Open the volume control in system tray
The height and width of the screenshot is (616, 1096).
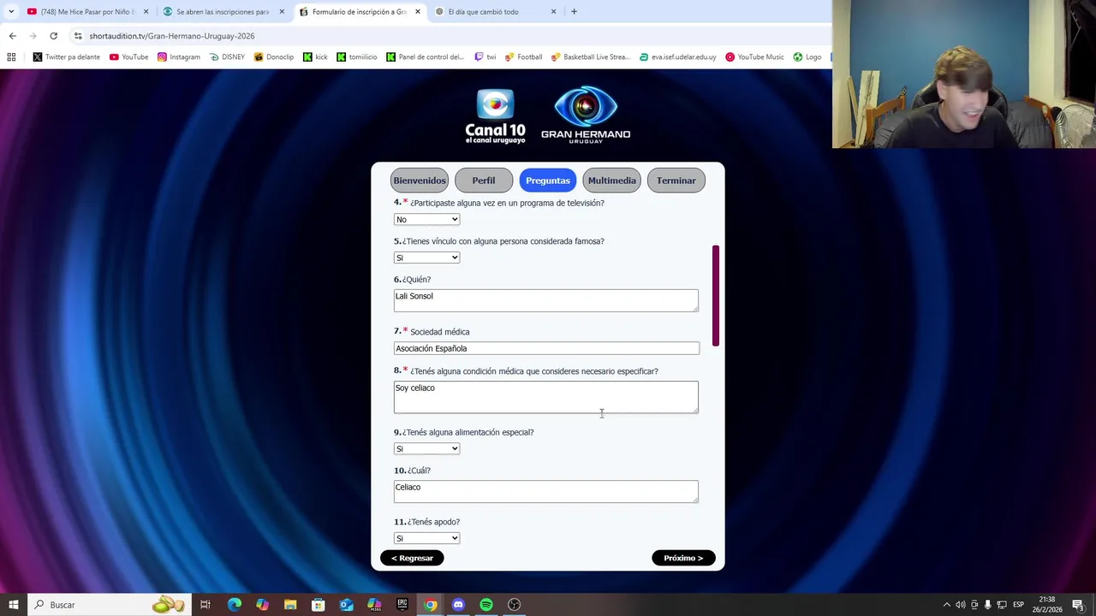click(960, 605)
